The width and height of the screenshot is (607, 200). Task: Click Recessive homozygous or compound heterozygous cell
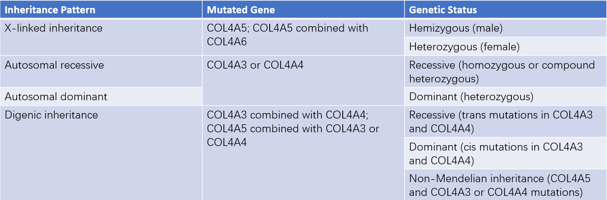tap(506, 72)
